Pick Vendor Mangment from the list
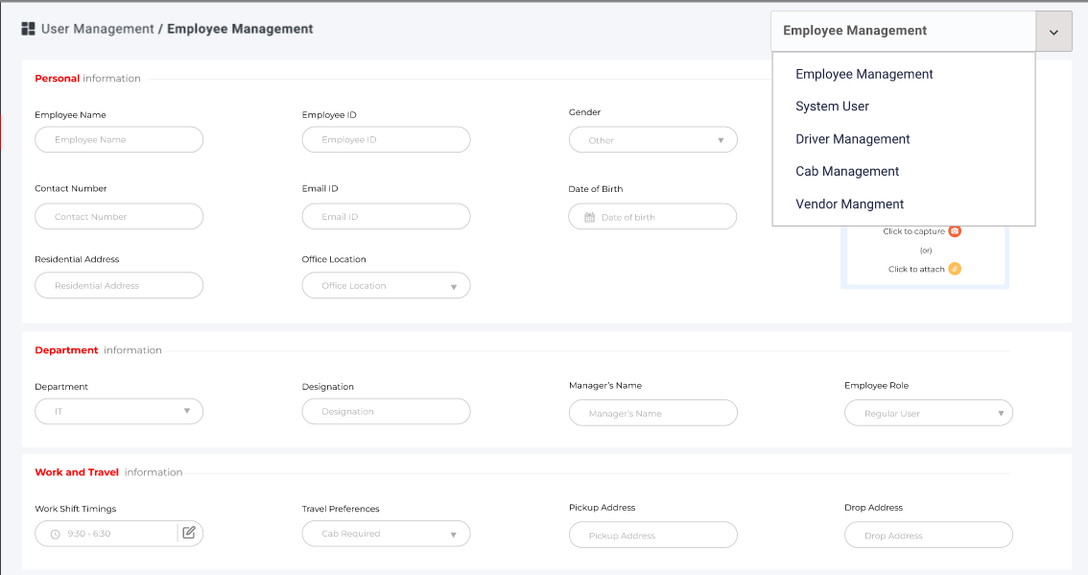The image size is (1088, 575). pyautogui.click(x=849, y=204)
